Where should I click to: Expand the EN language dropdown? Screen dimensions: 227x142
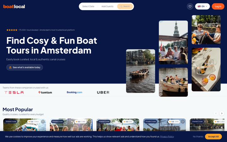click(x=202, y=6)
